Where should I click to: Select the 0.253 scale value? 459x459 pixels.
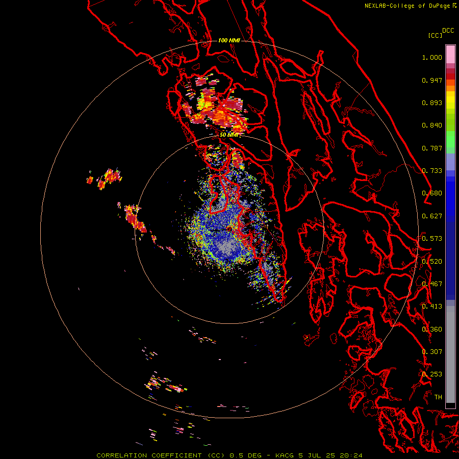click(x=432, y=374)
